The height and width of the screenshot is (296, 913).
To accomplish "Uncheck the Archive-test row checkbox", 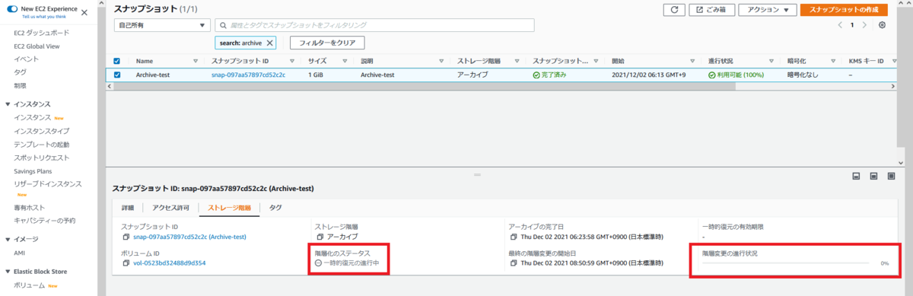I will [116, 75].
